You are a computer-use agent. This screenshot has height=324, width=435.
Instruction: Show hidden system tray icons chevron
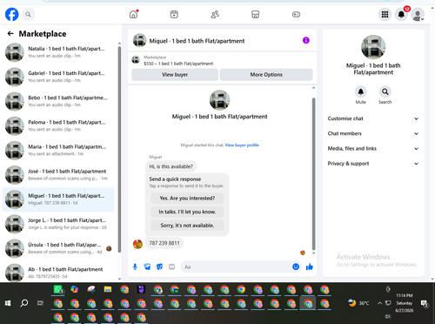click(x=379, y=303)
